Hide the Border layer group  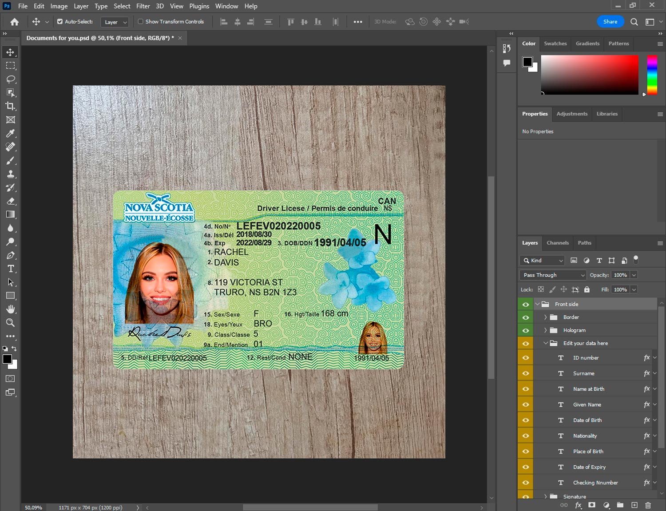tap(526, 317)
